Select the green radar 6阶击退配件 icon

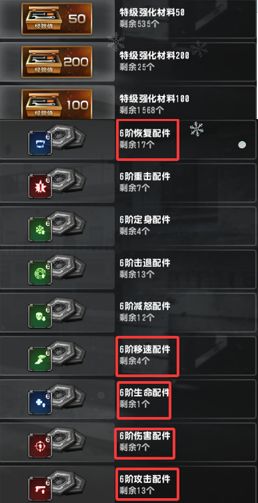click(x=40, y=273)
